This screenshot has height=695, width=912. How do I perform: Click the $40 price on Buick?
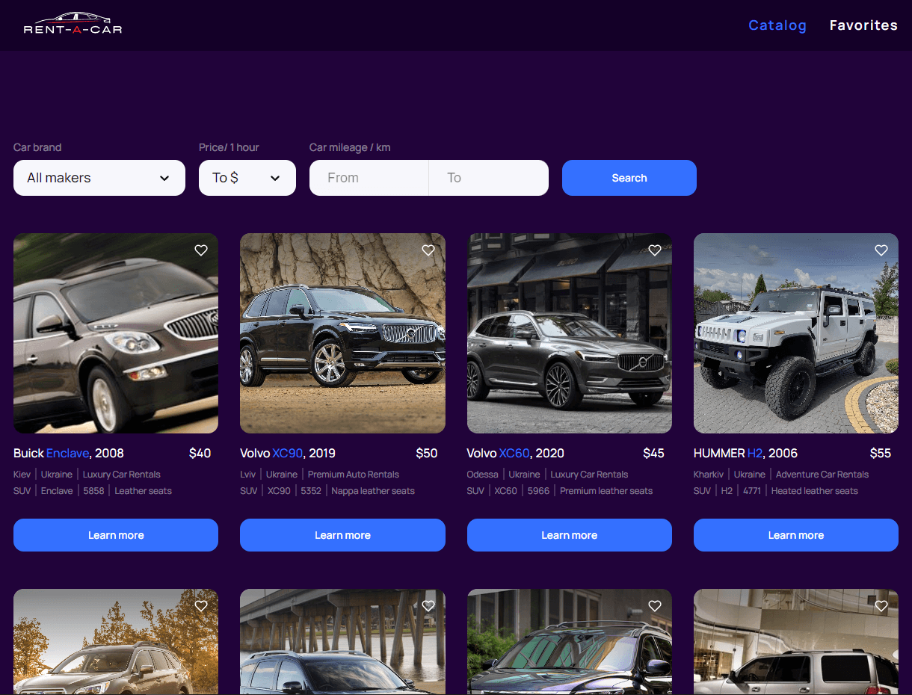tap(200, 453)
